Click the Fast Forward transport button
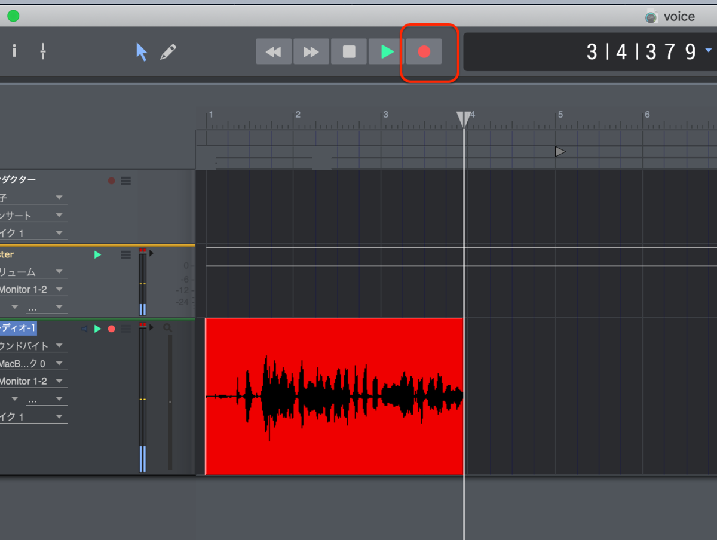Viewport: 717px width, 540px height. click(x=311, y=51)
